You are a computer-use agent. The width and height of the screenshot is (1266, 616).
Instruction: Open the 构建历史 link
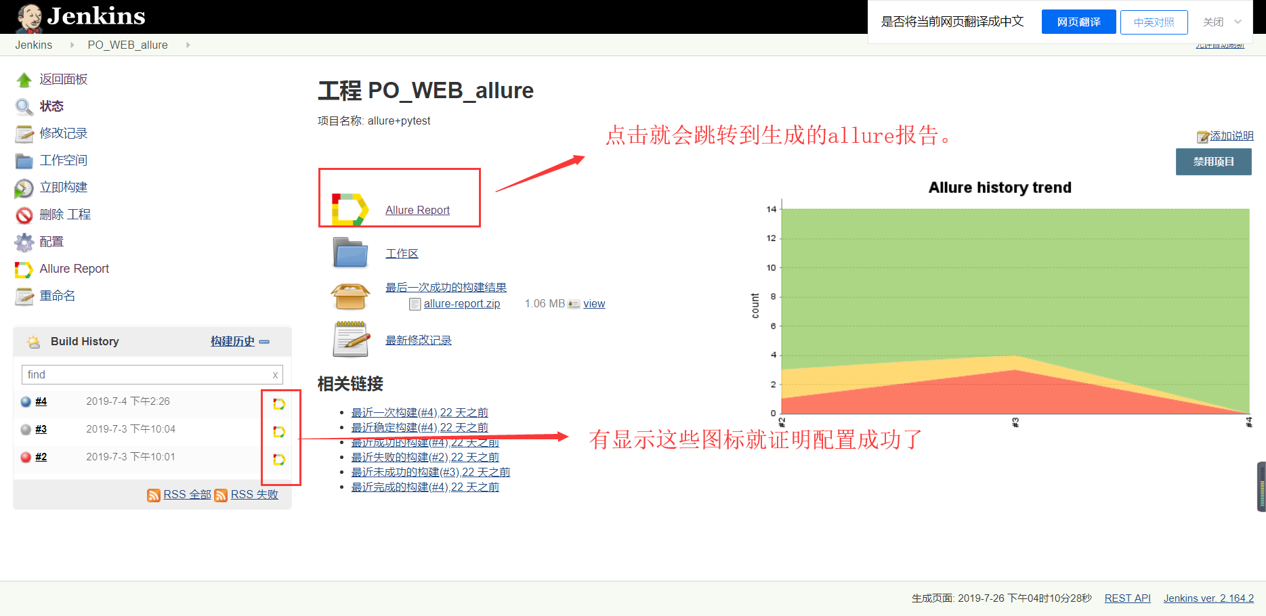pyautogui.click(x=232, y=341)
